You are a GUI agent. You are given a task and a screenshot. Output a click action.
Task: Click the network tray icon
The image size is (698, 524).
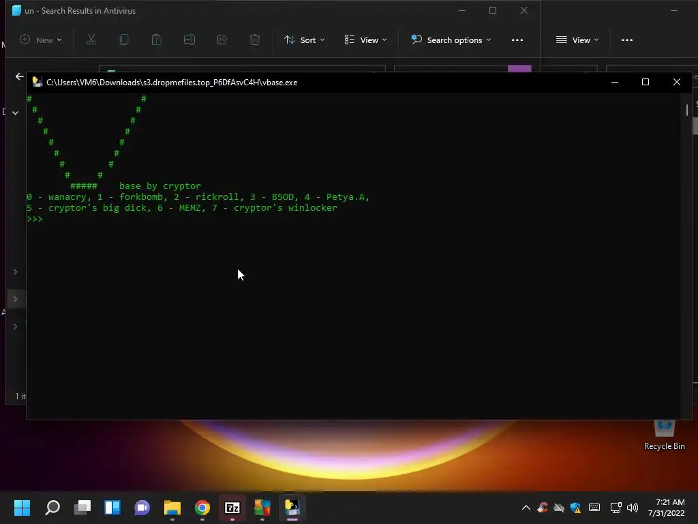[616, 508]
